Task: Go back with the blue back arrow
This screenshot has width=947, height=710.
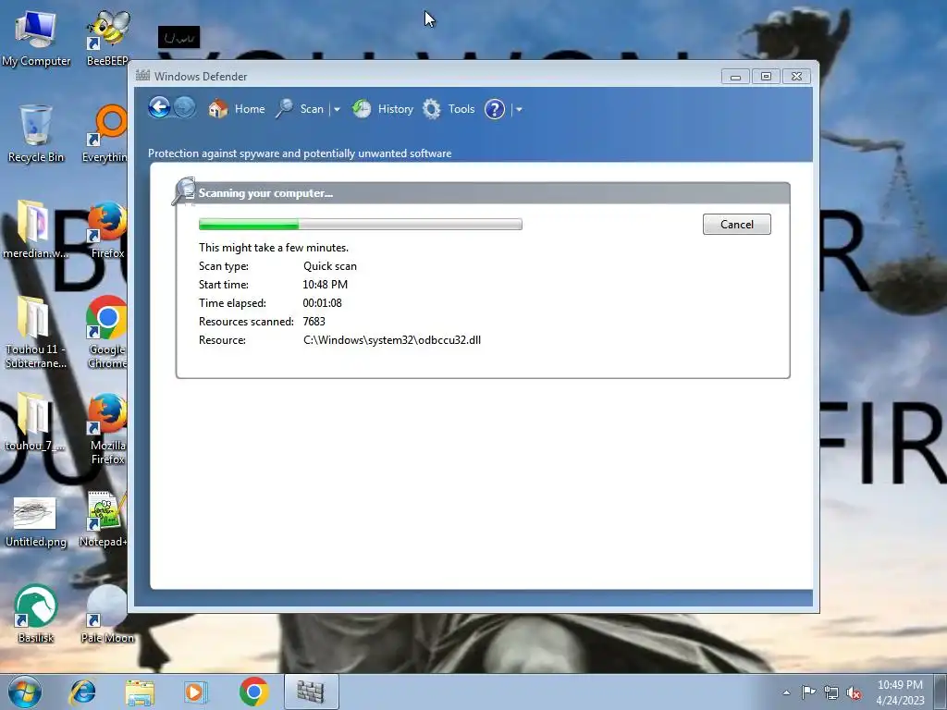Action: 159,108
